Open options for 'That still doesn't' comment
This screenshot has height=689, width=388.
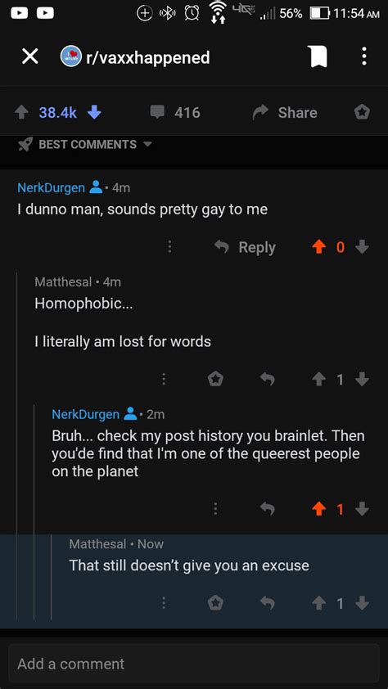(164, 603)
